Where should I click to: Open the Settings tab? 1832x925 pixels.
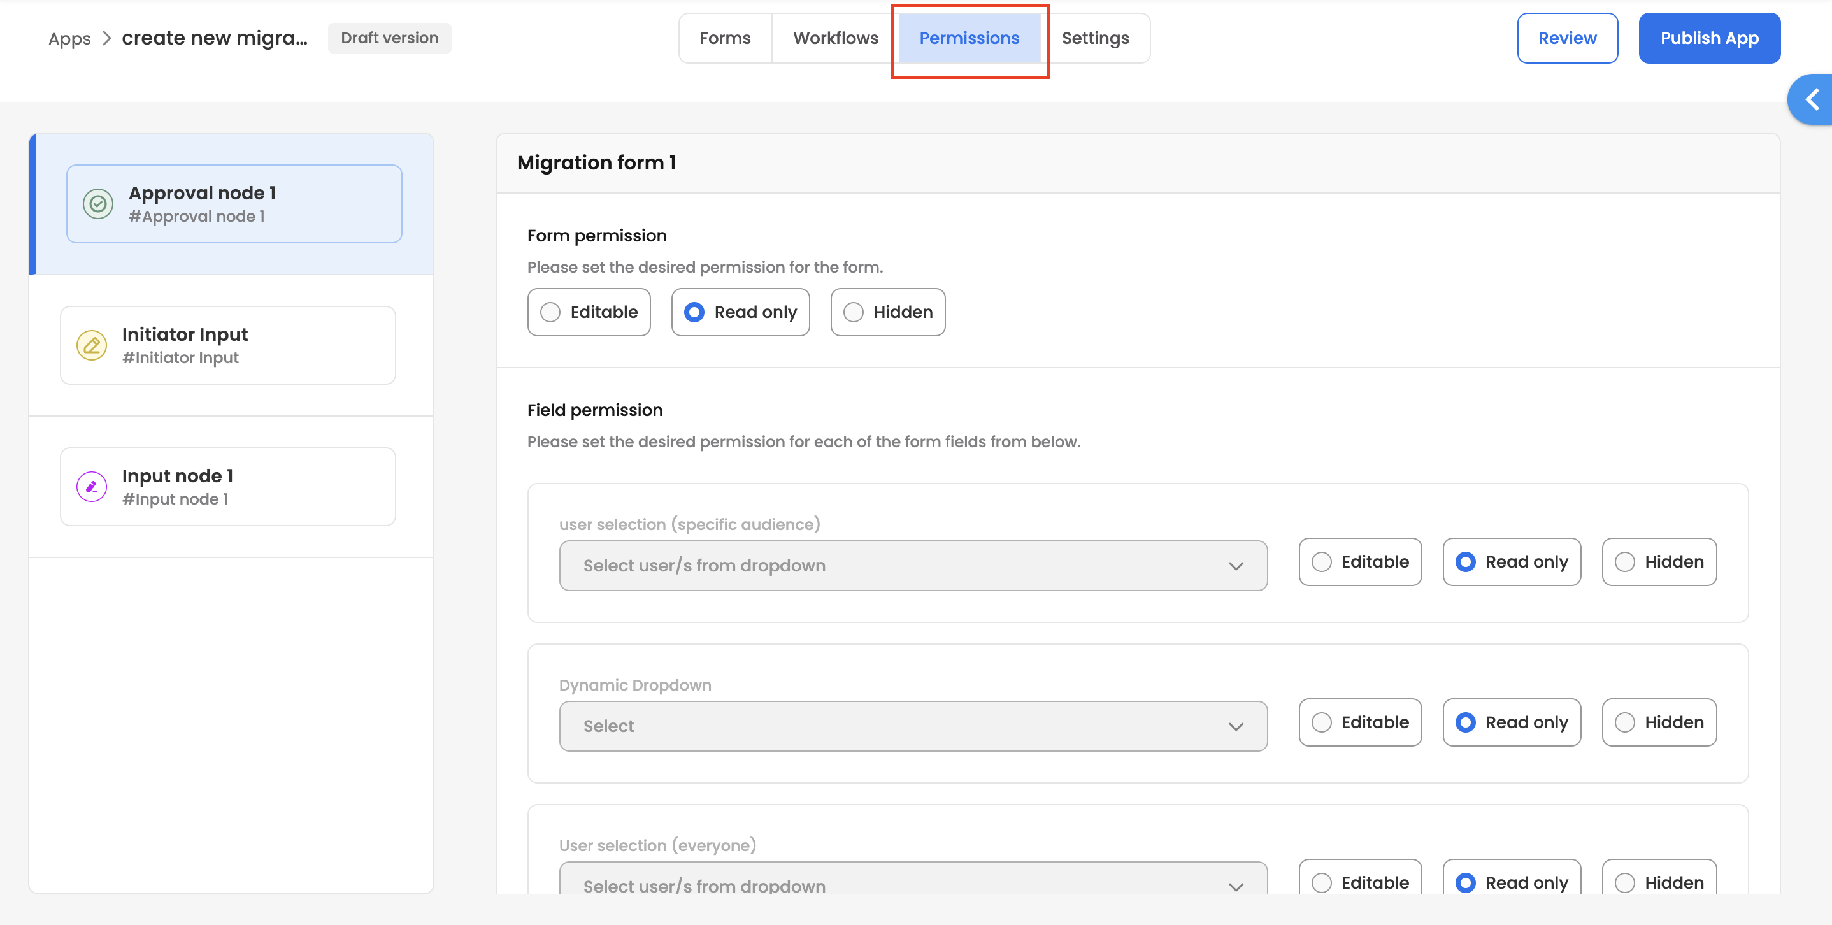click(1094, 38)
